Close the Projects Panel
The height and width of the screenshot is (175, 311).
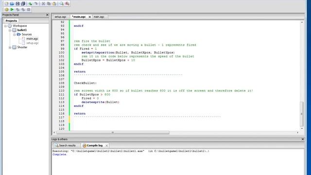[47, 15]
